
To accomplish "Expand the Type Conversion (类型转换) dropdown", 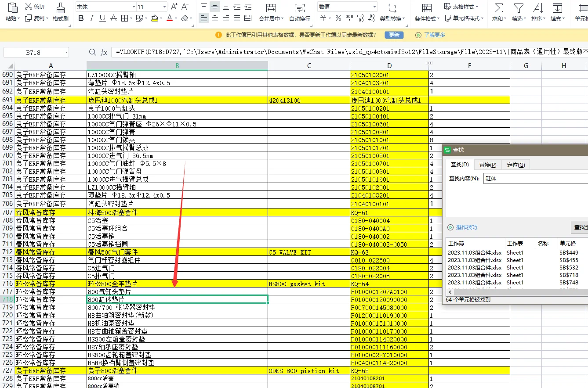I will pos(404,19).
